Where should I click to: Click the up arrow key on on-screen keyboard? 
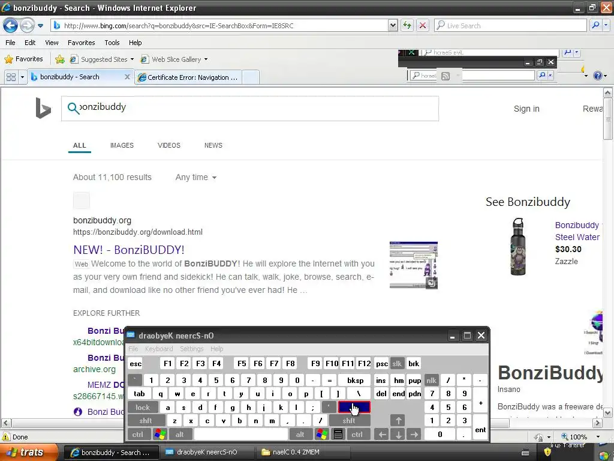(398, 421)
